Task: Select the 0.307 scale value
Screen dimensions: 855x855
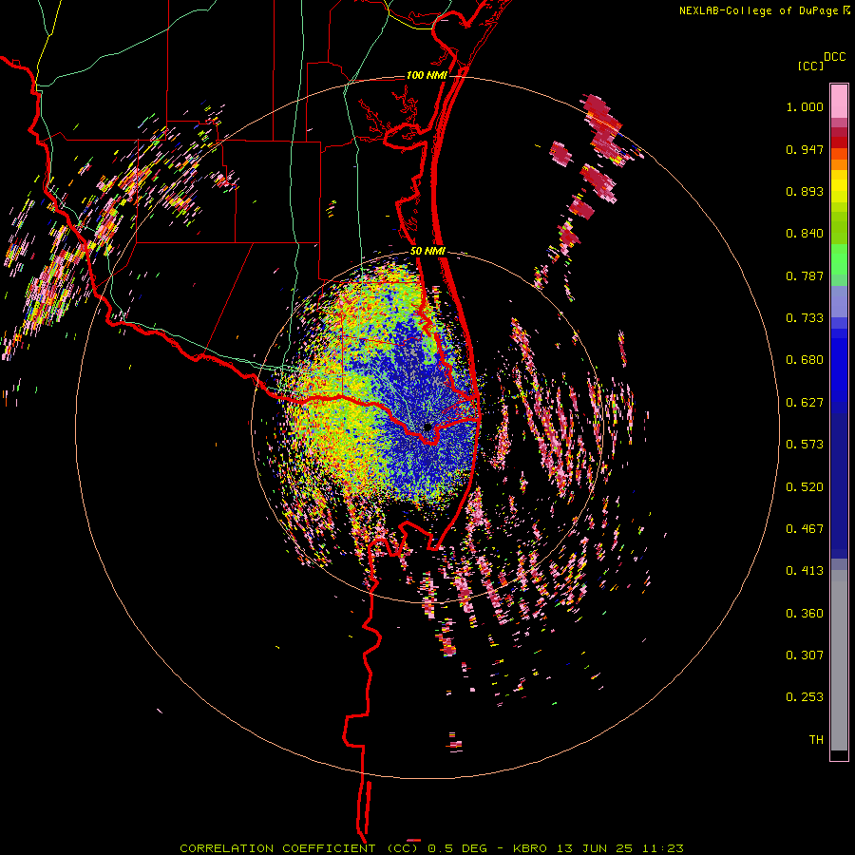Action: (805, 655)
